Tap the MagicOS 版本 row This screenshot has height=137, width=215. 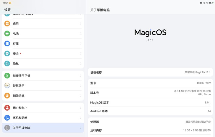tap(150, 102)
